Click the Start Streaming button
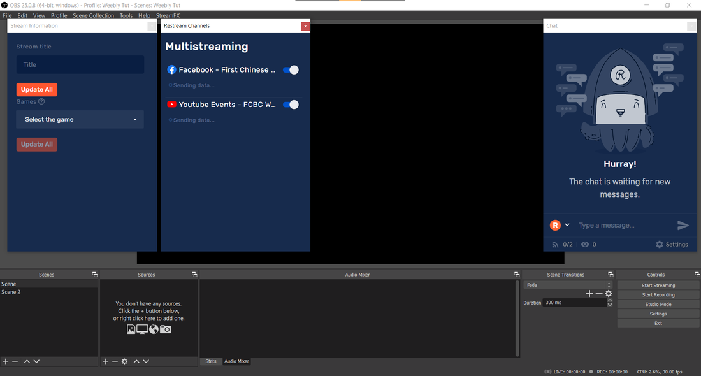The image size is (701, 376). click(658, 286)
